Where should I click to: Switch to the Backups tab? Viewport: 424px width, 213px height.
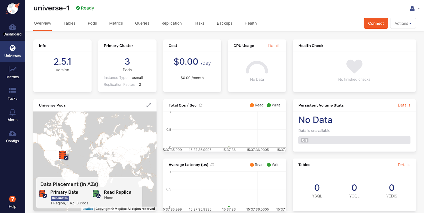tap(224, 23)
